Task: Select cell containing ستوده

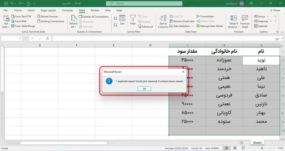Action: 224,122
